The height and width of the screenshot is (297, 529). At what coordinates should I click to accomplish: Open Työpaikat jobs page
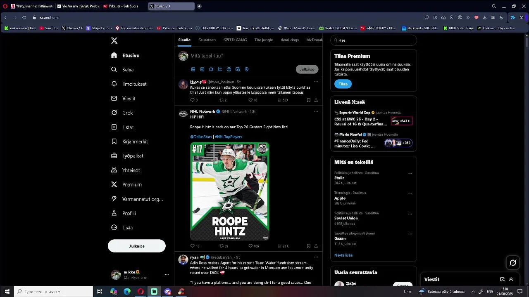click(x=127, y=156)
